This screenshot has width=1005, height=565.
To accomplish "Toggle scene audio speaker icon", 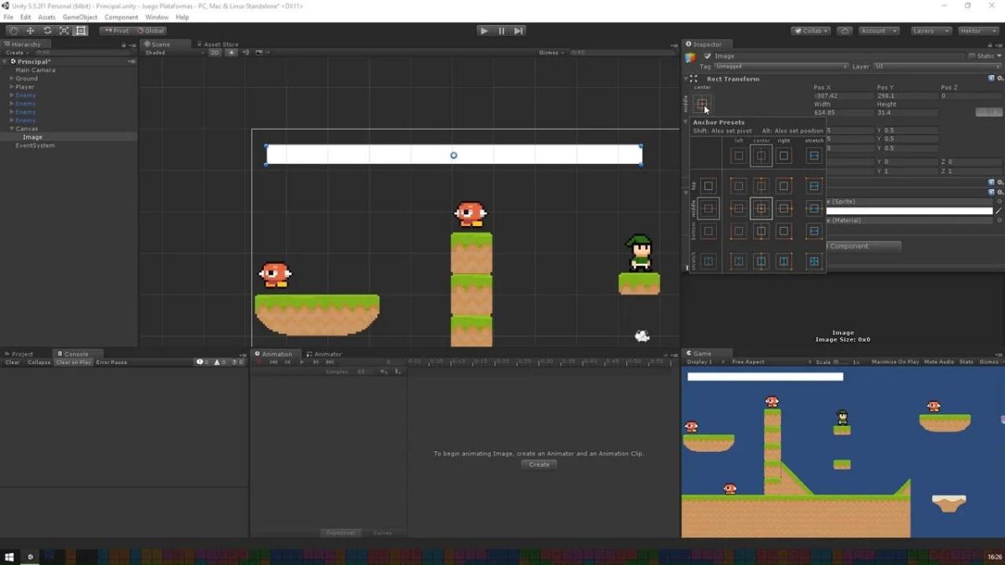I will click(245, 53).
